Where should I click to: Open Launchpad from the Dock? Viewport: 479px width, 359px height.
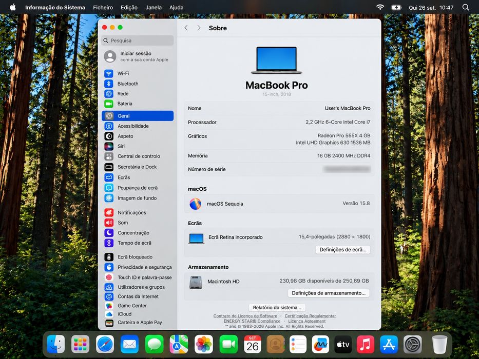[80, 344]
